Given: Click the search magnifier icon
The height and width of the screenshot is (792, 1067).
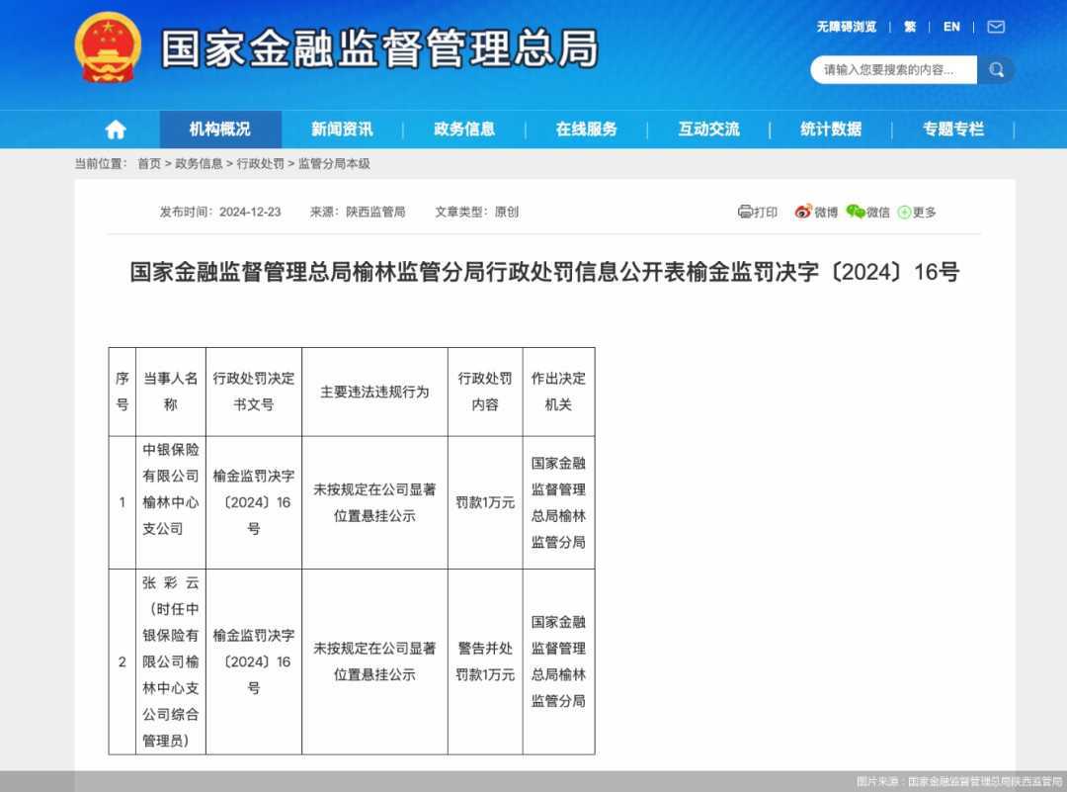Looking at the screenshot, I should (996, 69).
